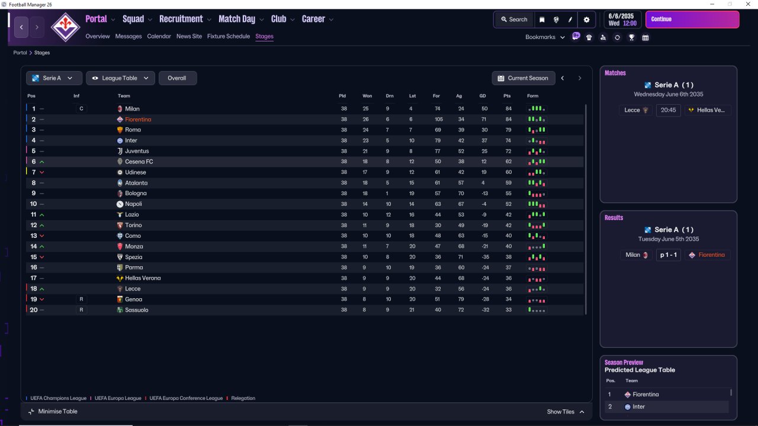Click Atalanta's form indicator bars
758x426 pixels.
pos(537,183)
